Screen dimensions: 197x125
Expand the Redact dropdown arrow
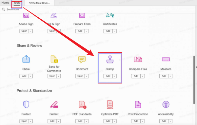tap(59, 121)
